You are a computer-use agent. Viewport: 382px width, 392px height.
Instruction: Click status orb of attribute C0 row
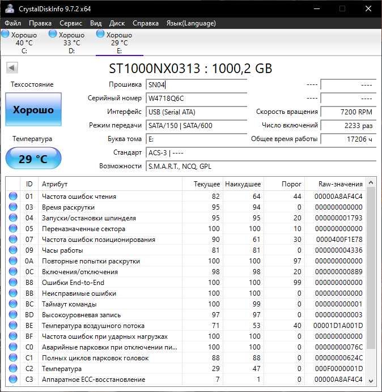[x=13, y=347]
